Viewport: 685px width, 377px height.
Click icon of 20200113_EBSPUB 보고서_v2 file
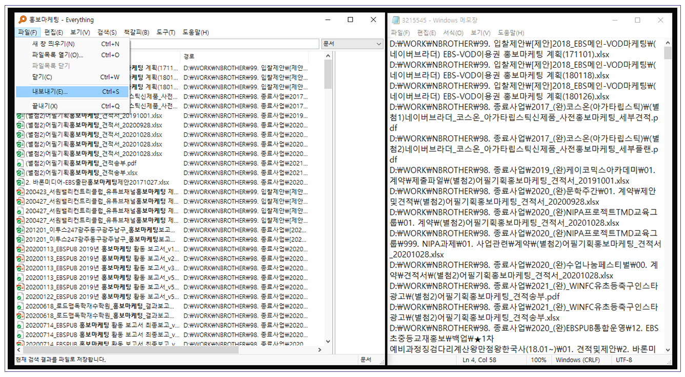21,258
